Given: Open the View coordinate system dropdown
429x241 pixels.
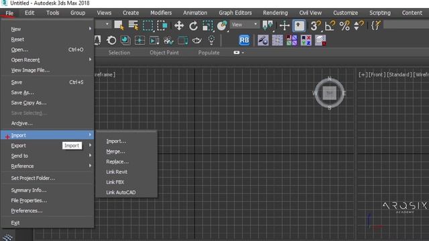Looking at the screenshot, I should 245,25.
